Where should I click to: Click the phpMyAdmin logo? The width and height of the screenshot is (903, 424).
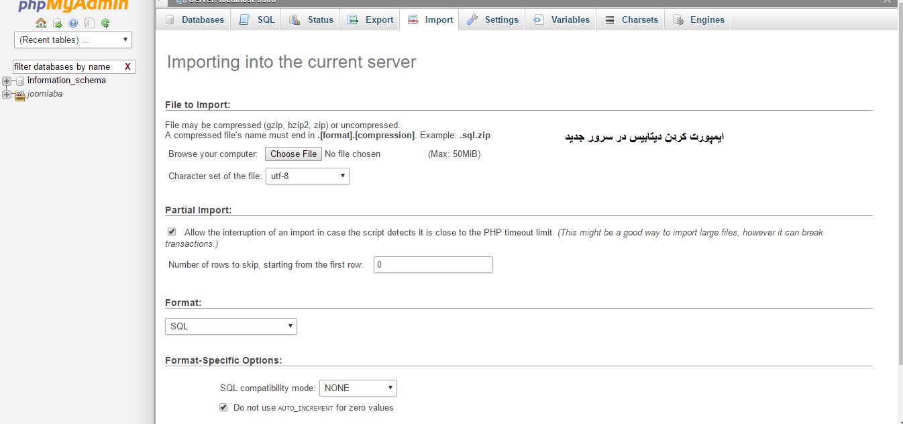(74, 6)
